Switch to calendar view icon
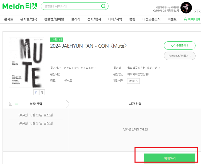 pyautogui.click(x=10, y=104)
